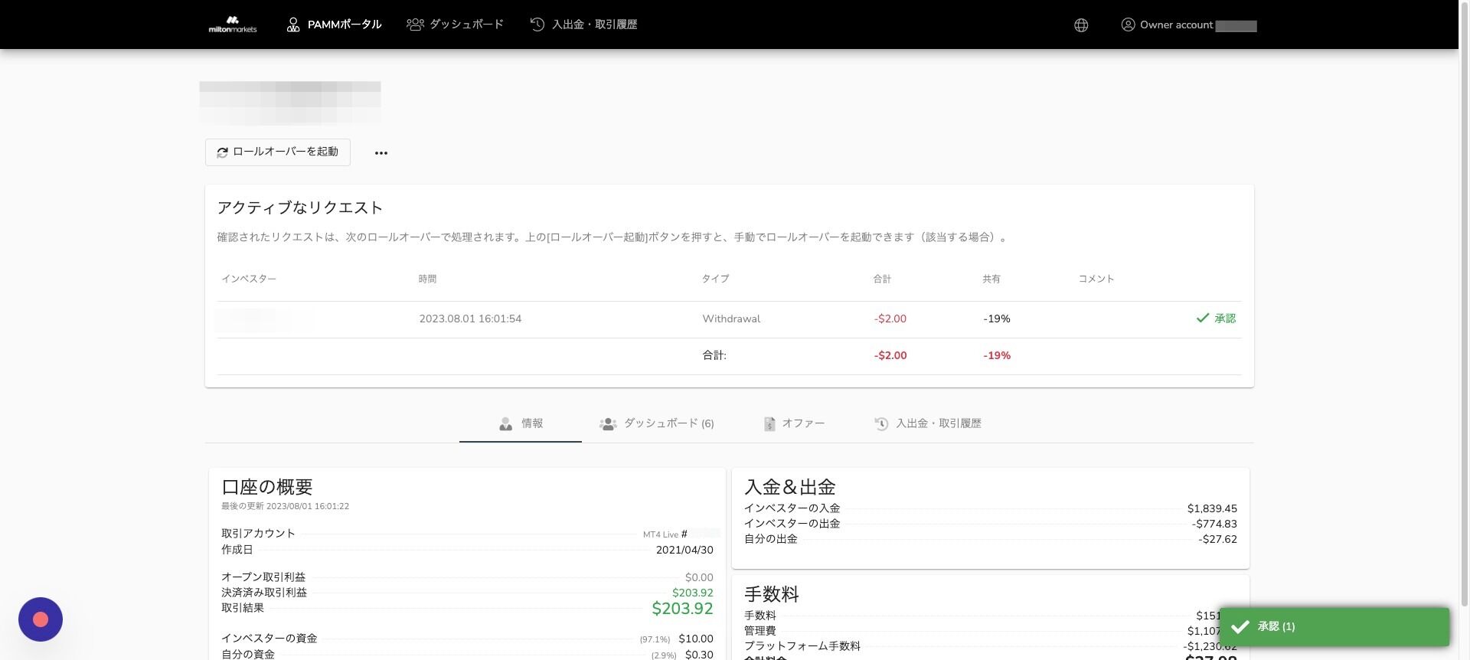Screen dimensions: 1470x660
Task: Click the large $203.92 取引結果 value
Action: (682, 609)
